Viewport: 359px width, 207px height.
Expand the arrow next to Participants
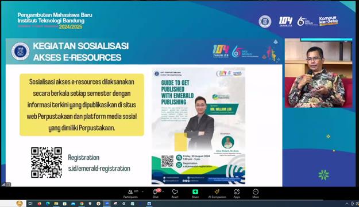click(x=142, y=192)
